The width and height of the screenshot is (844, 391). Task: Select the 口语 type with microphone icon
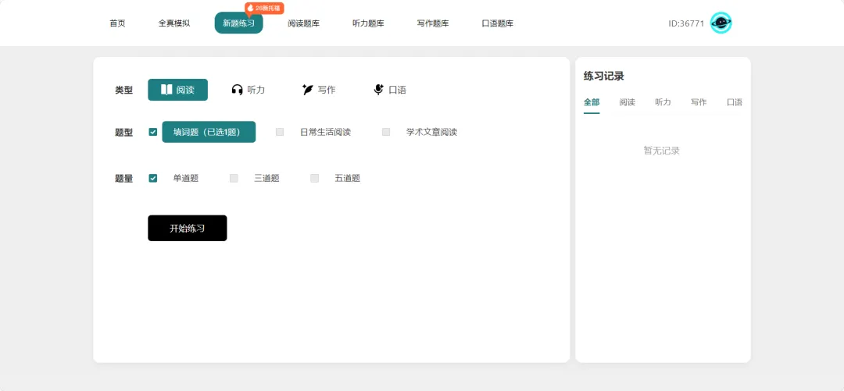click(x=390, y=90)
